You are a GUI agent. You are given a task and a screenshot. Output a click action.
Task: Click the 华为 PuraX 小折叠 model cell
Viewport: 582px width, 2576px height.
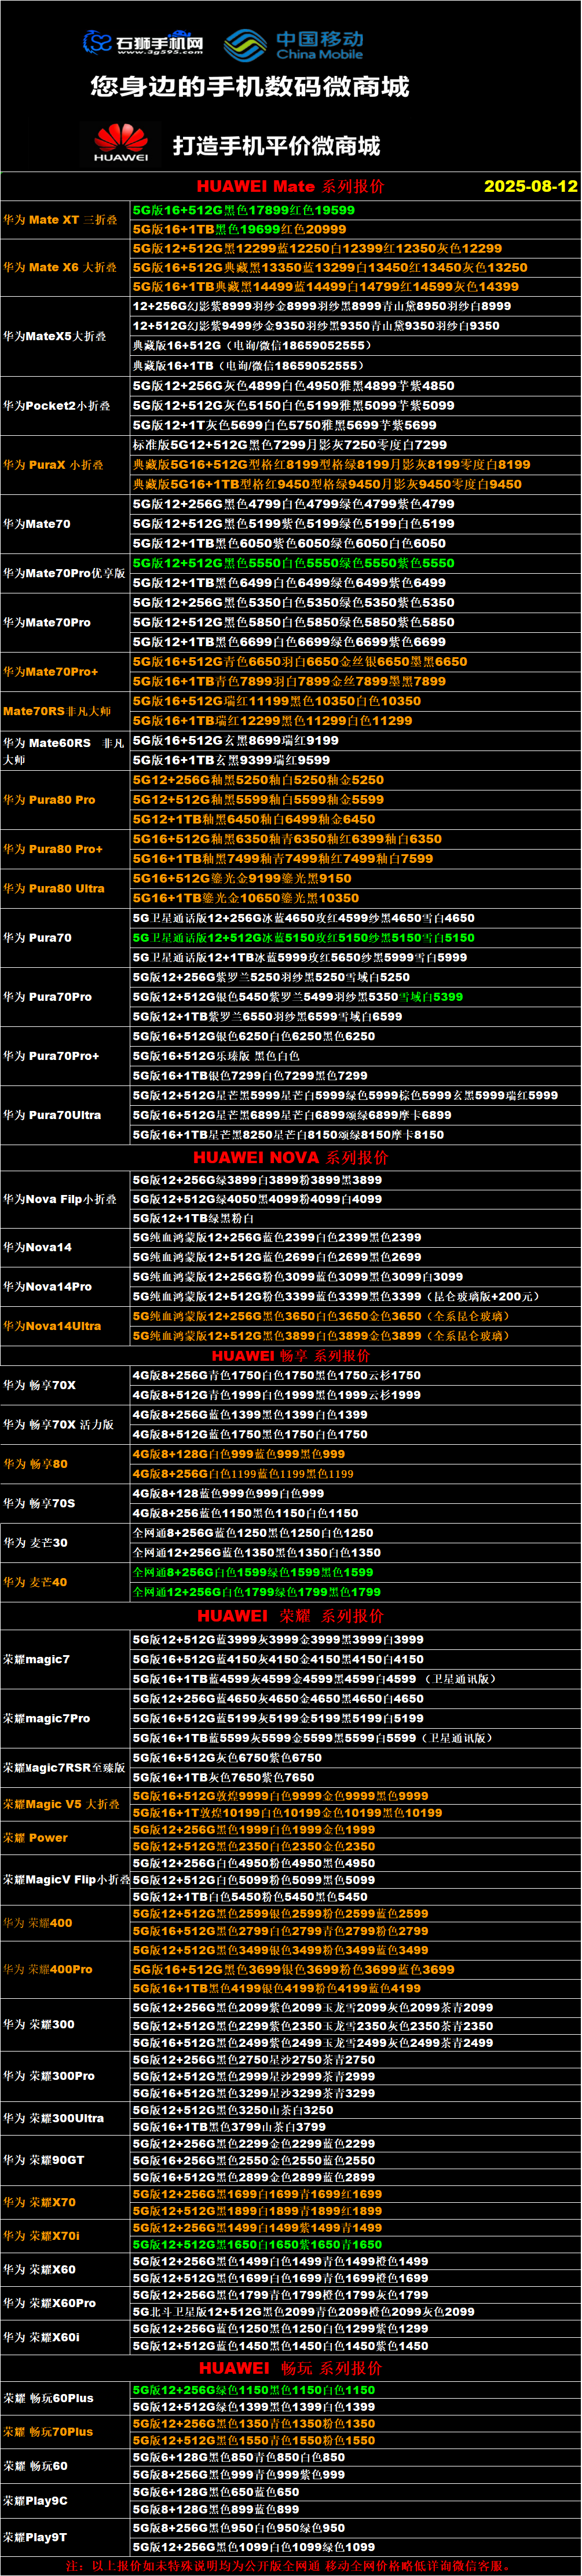(65, 464)
